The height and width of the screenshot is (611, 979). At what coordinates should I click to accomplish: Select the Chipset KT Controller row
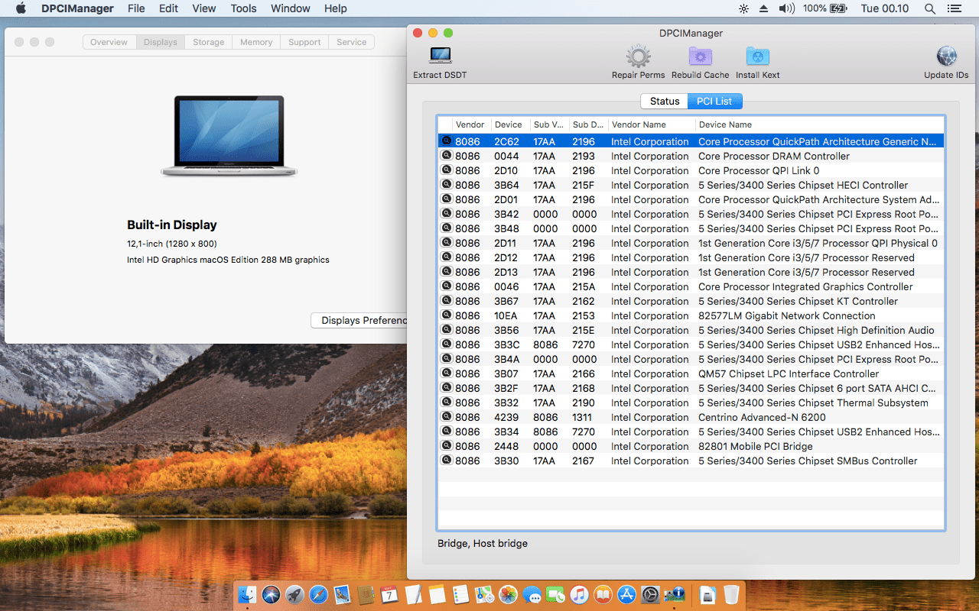pyautogui.click(x=691, y=301)
